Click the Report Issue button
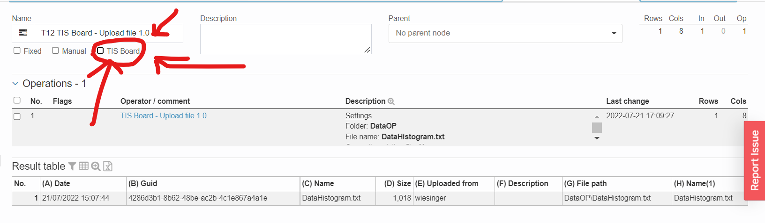 (755, 160)
